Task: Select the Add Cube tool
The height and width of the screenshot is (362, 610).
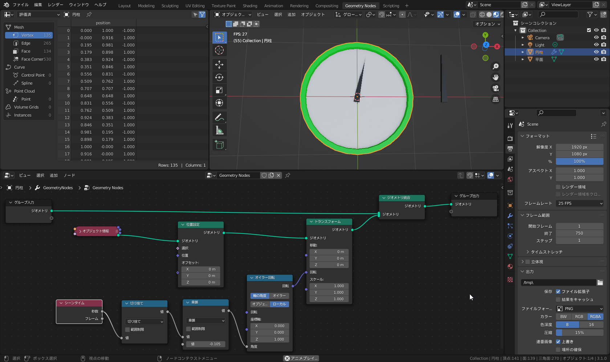Action: pos(219,145)
